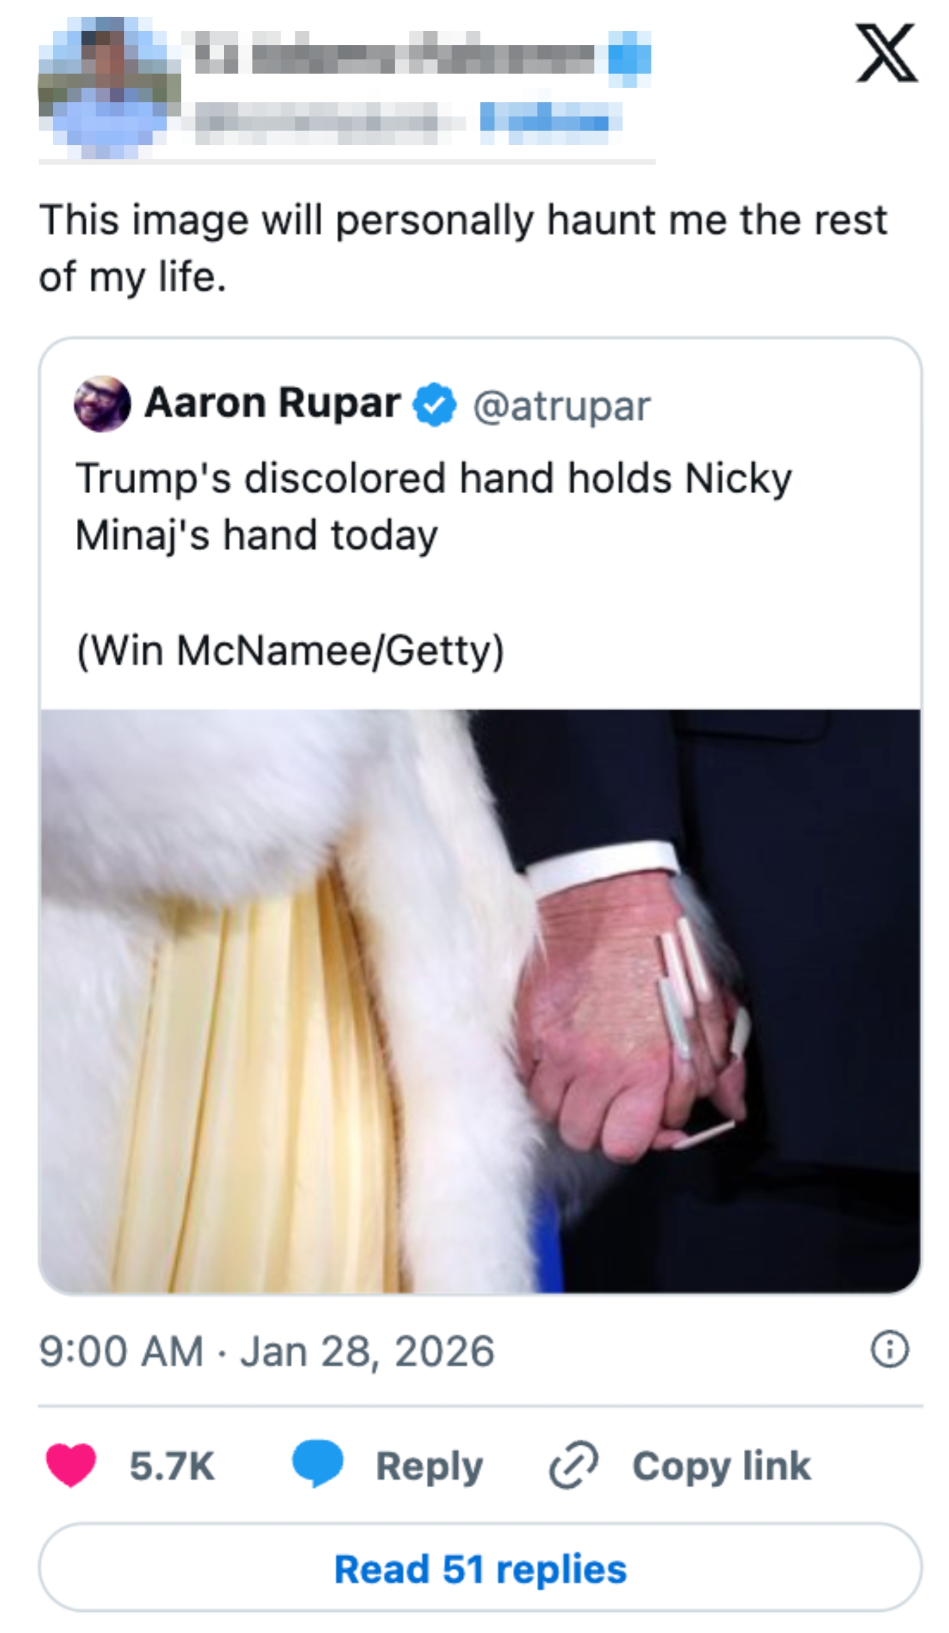
Task: Click the verified badge beside the blurred author name
Action: coord(629,58)
